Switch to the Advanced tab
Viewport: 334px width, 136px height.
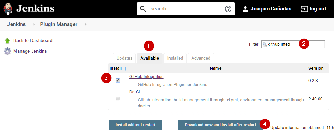201,58
